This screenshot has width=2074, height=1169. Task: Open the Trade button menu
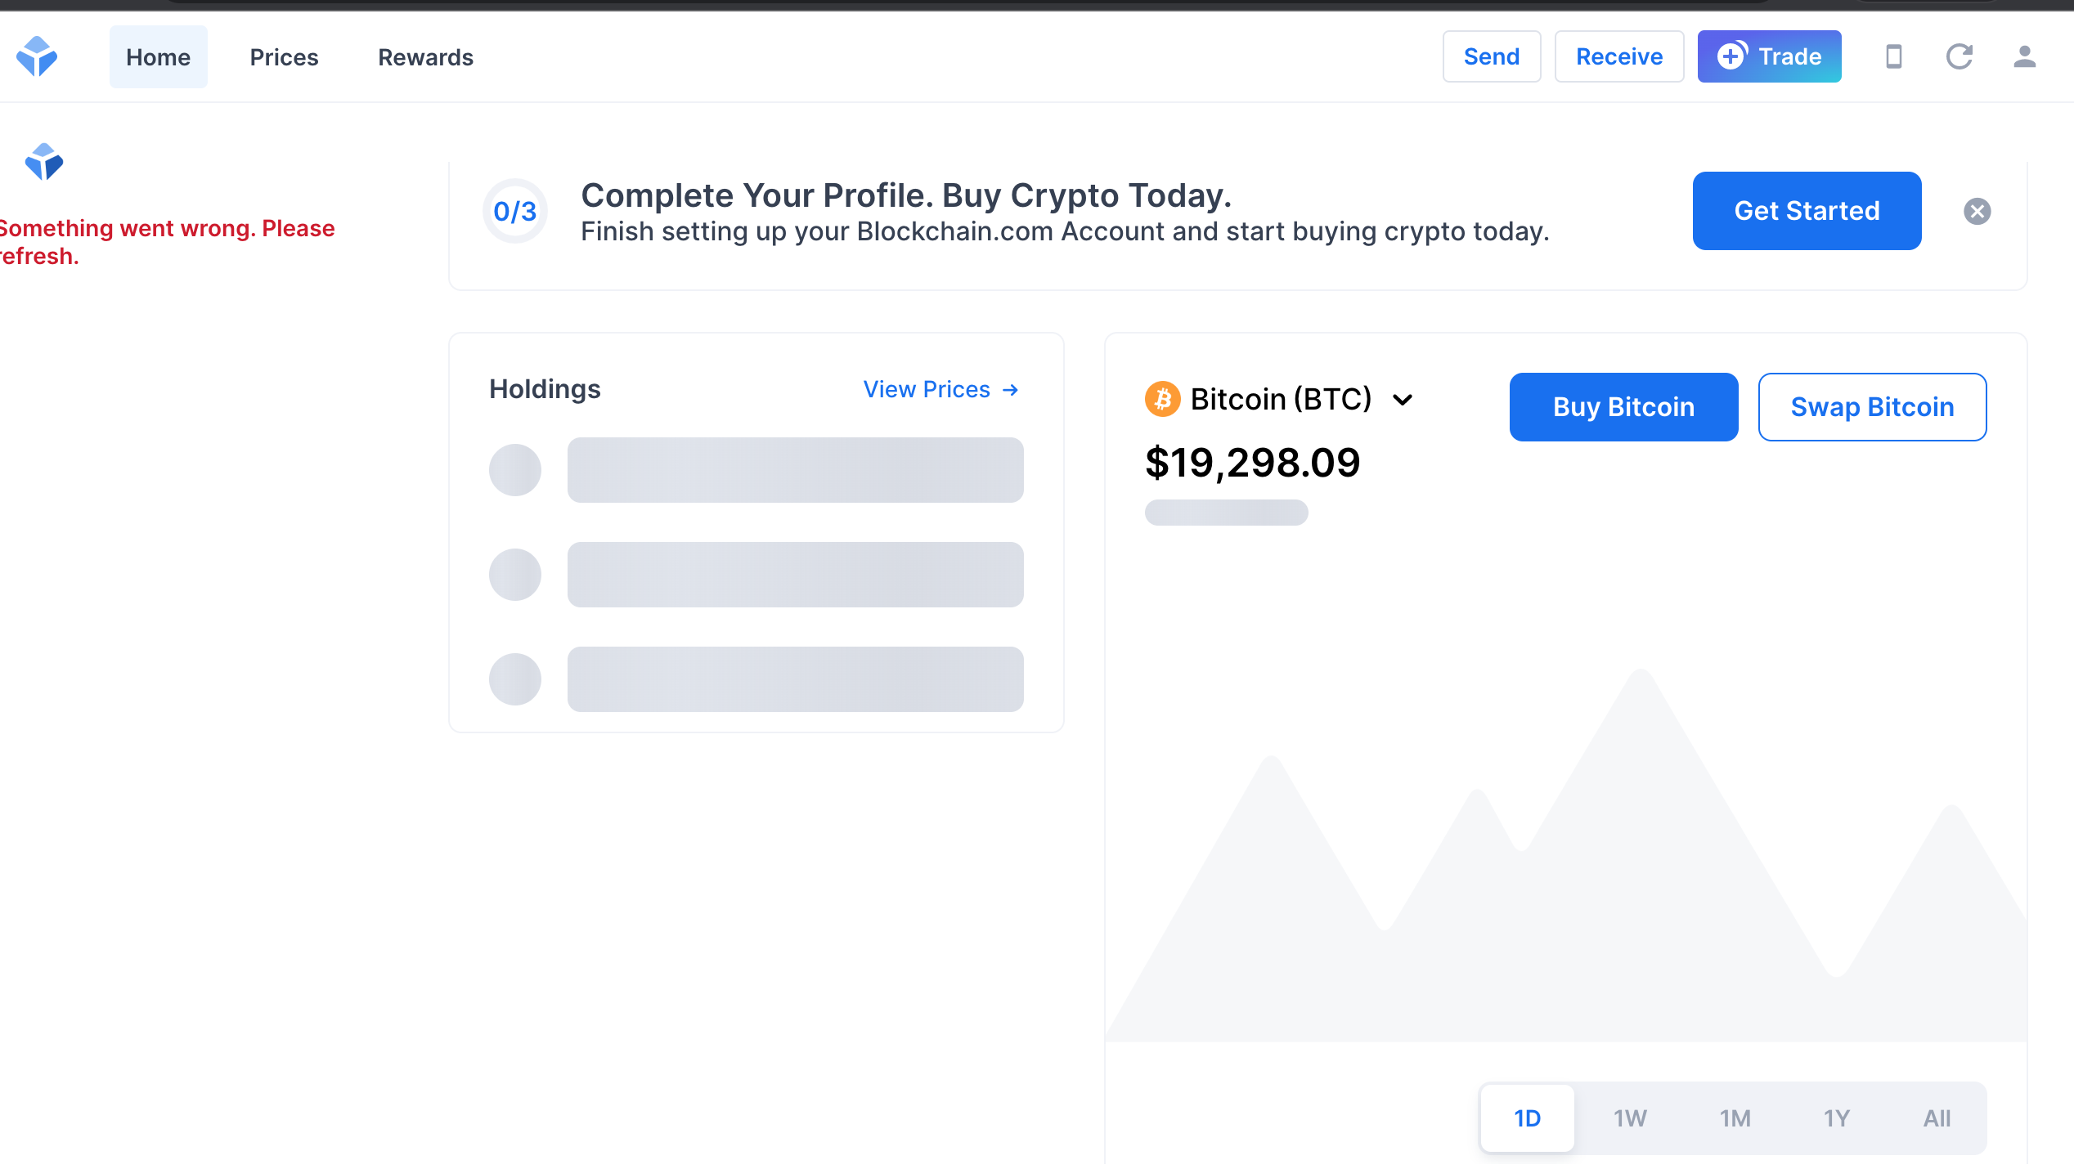[x=1769, y=56]
